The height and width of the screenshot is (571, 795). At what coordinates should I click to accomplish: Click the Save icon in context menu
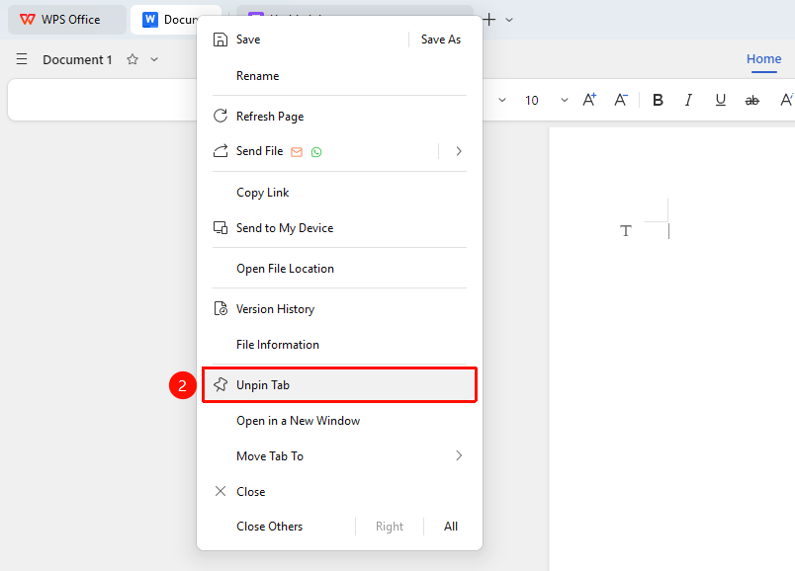click(221, 40)
